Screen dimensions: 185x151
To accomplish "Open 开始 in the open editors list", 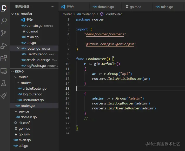I will (x=34, y=20).
